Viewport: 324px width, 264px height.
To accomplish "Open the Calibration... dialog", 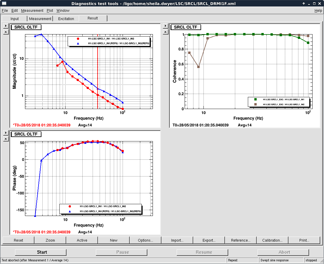I will [x=272, y=240].
